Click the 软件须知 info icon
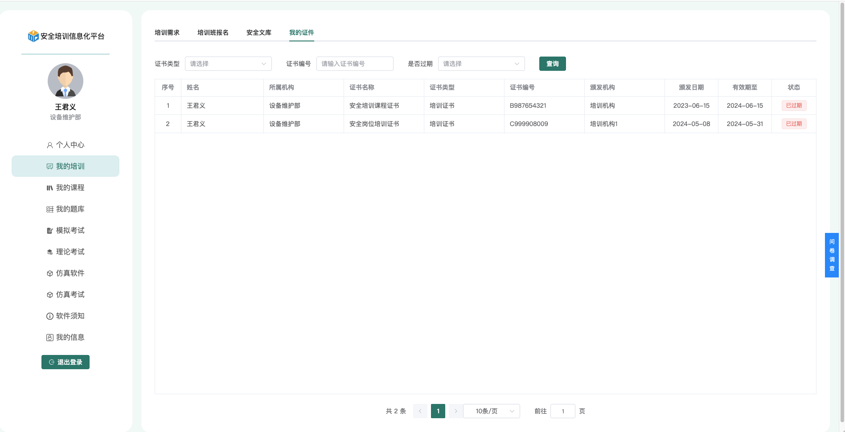This screenshot has width=845, height=432. (50, 316)
